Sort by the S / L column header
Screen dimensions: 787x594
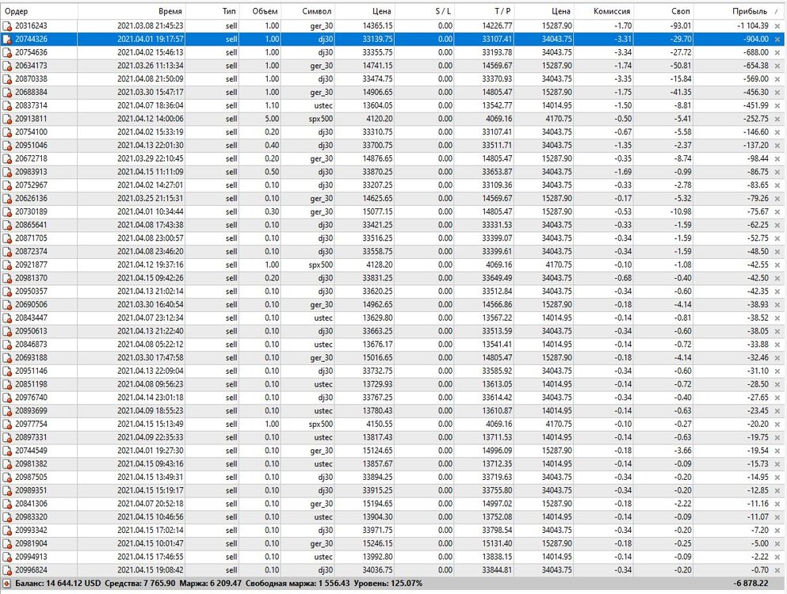[x=424, y=11]
